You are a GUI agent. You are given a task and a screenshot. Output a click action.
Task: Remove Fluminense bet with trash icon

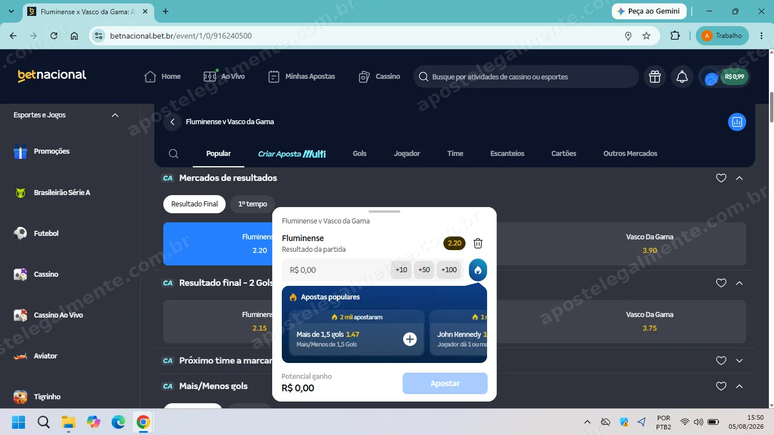click(478, 243)
